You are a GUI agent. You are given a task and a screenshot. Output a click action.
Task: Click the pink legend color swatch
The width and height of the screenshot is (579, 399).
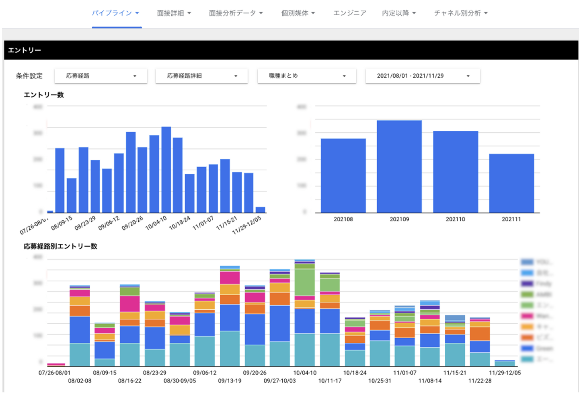527,316
